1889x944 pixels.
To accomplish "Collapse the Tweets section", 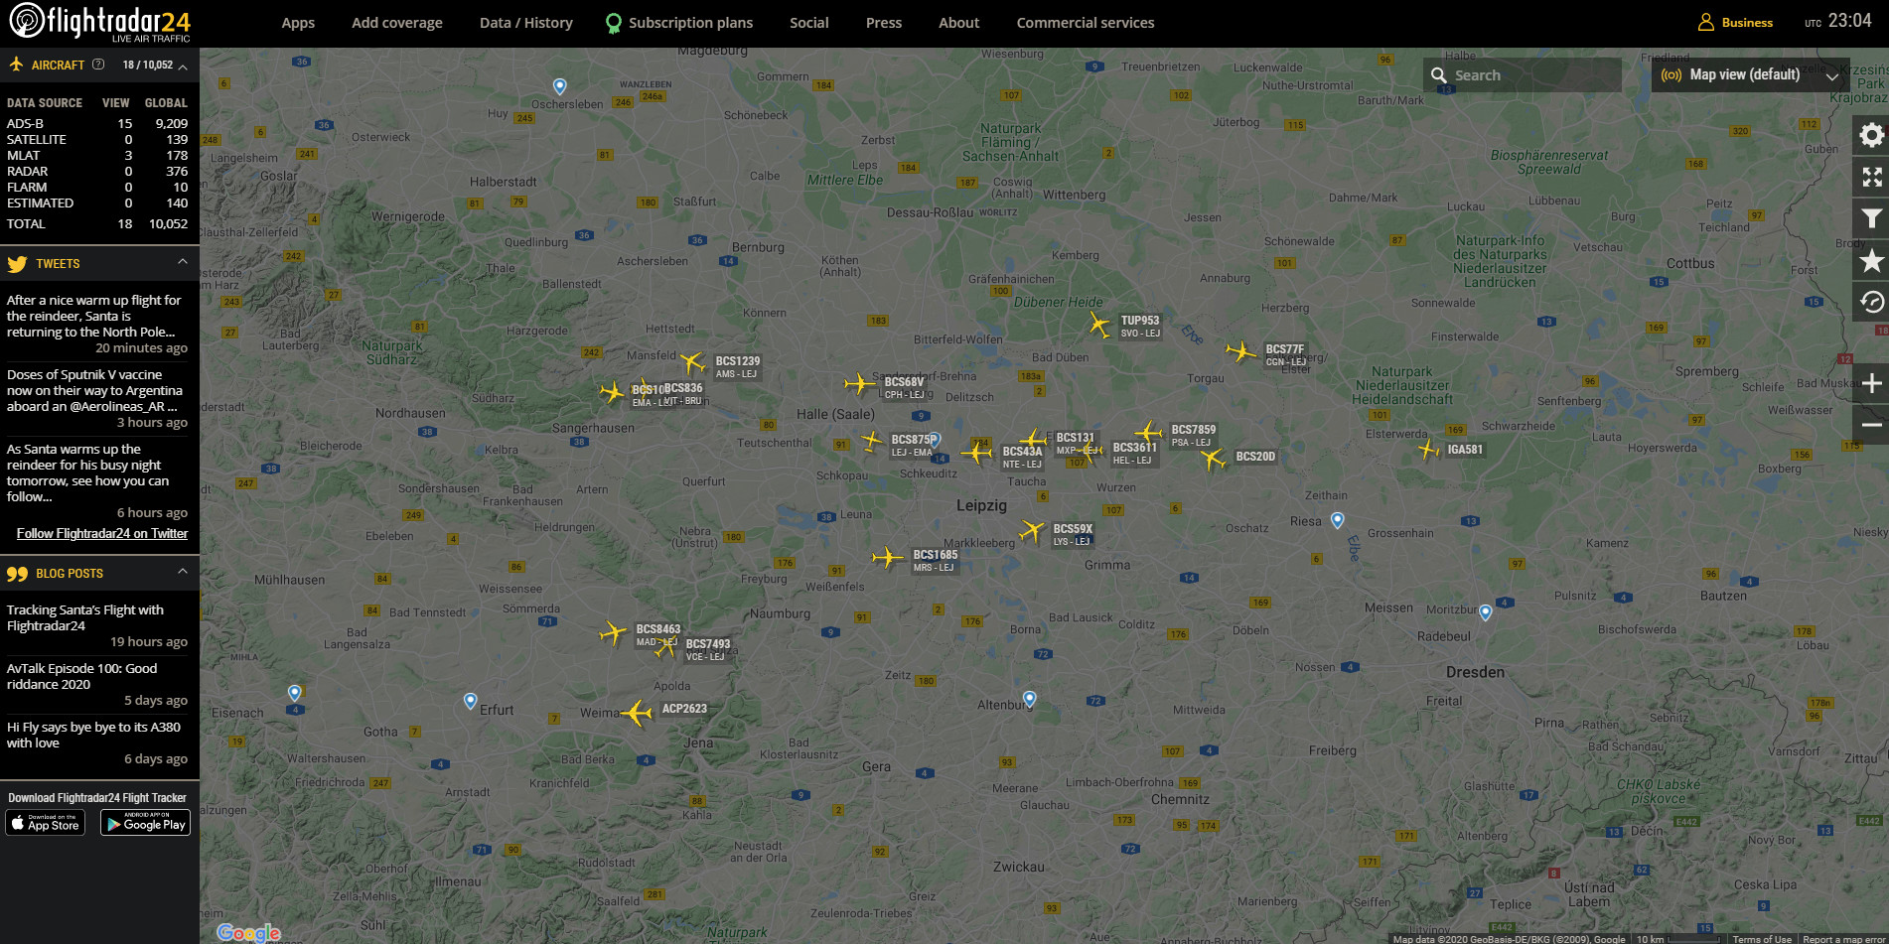I will [183, 262].
